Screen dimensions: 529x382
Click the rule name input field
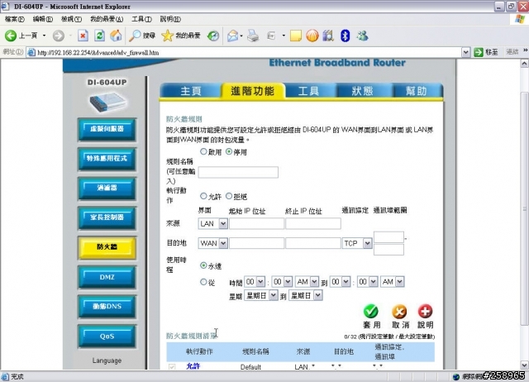[238, 172]
